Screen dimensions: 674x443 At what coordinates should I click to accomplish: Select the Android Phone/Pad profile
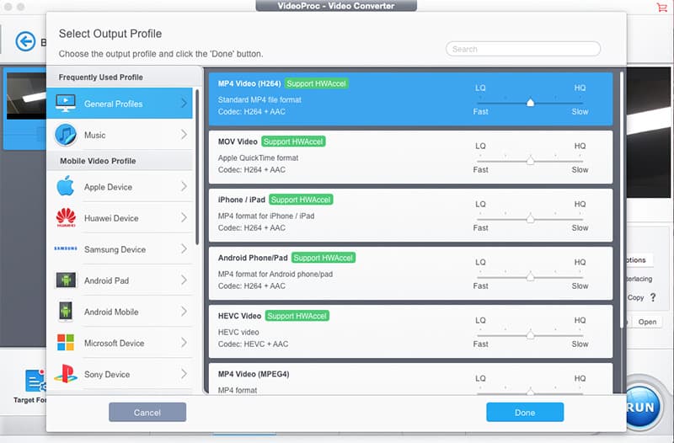410,273
